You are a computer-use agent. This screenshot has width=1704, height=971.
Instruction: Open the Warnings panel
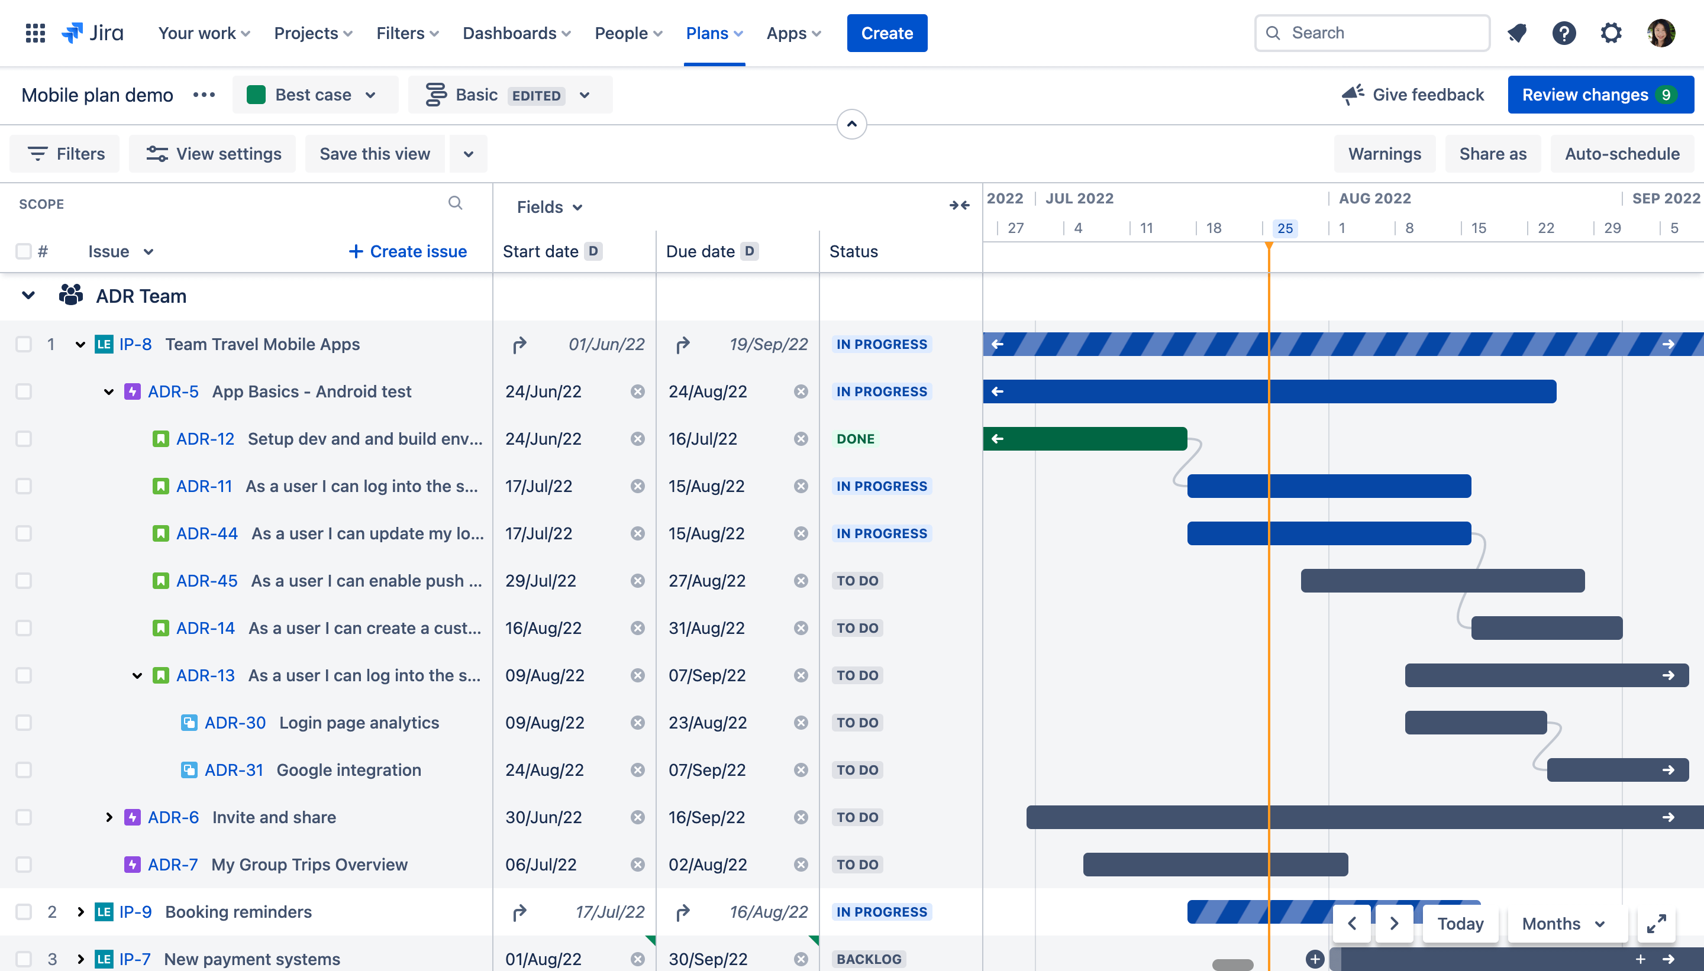(x=1384, y=153)
